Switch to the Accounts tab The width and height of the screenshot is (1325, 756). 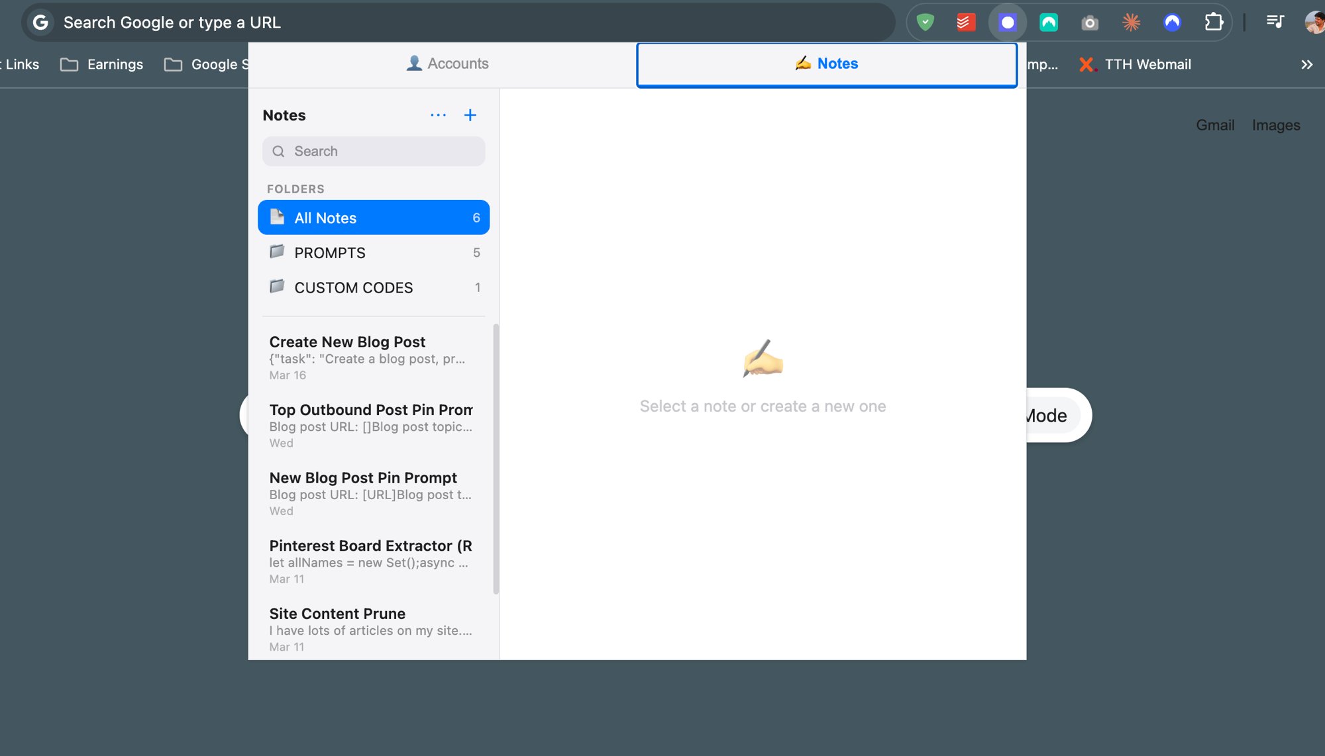[x=447, y=64]
